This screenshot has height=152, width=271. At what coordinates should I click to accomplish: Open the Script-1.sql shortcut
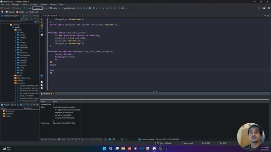click(32, 12)
